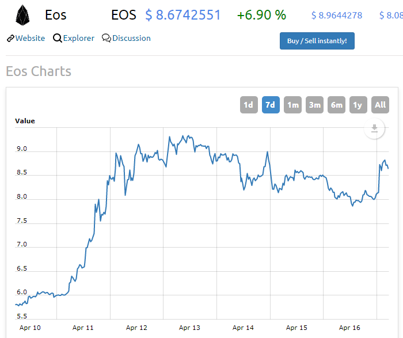Select the 7d chart range
Image resolution: width=403 pixels, height=338 pixels.
pyautogui.click(x=271, y=105)
